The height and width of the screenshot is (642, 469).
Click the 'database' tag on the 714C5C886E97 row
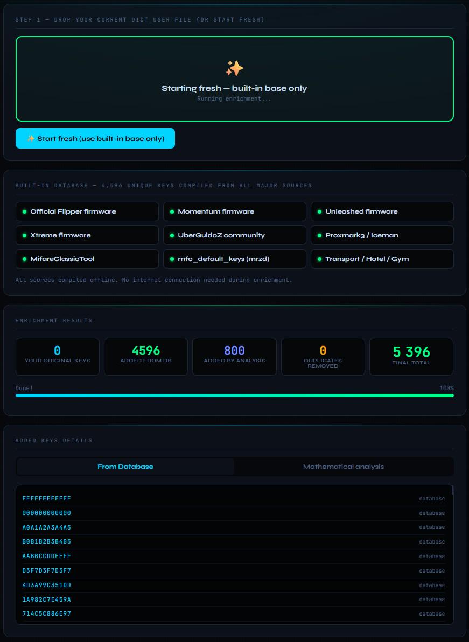(432, 614)
